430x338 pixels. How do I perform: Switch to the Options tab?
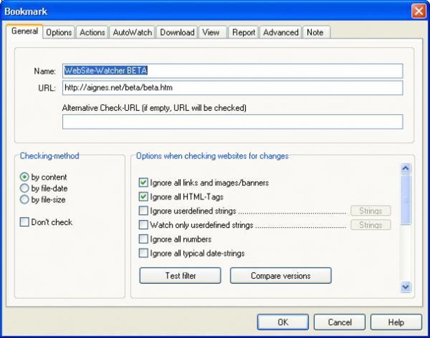(59, 32)
